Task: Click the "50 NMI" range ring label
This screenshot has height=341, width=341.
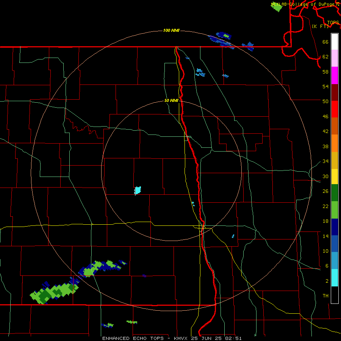Action: pyautogui.click(x=171, y=100)
